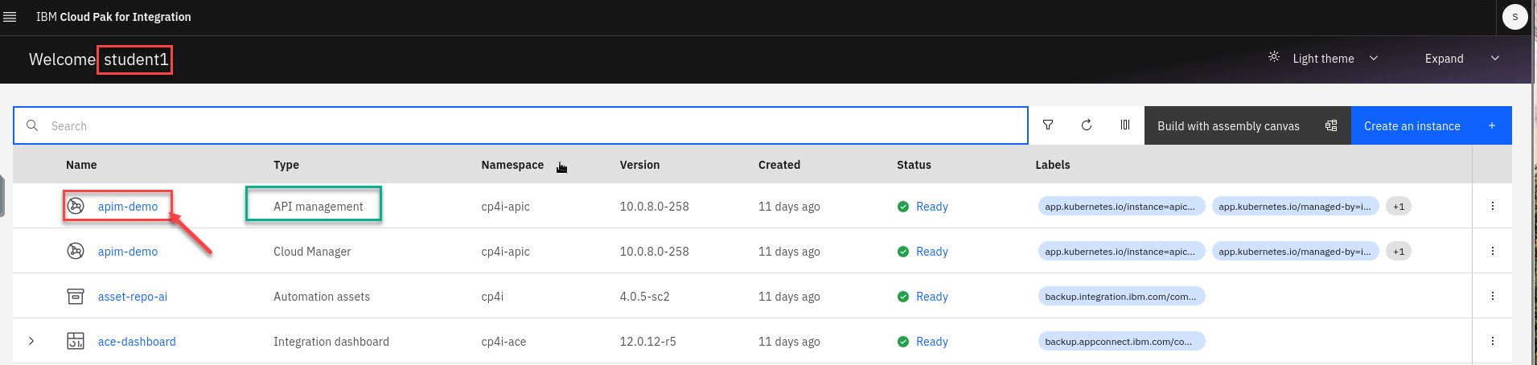Screen dimensions: 1537x365
Task: Open overflow menu for ace-dashboard row
Action: [x=1492, y=341]
